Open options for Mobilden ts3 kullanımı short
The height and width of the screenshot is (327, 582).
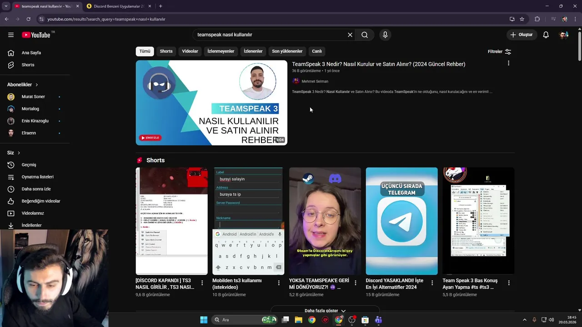coord(279,282)
